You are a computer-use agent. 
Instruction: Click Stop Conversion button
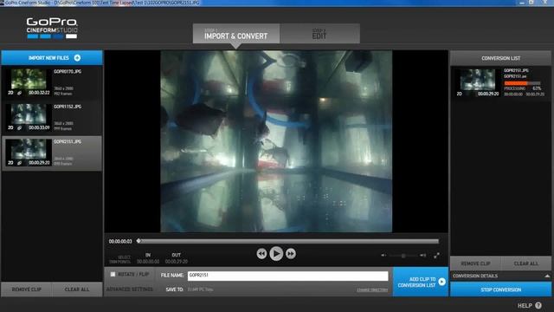(500, 289)
